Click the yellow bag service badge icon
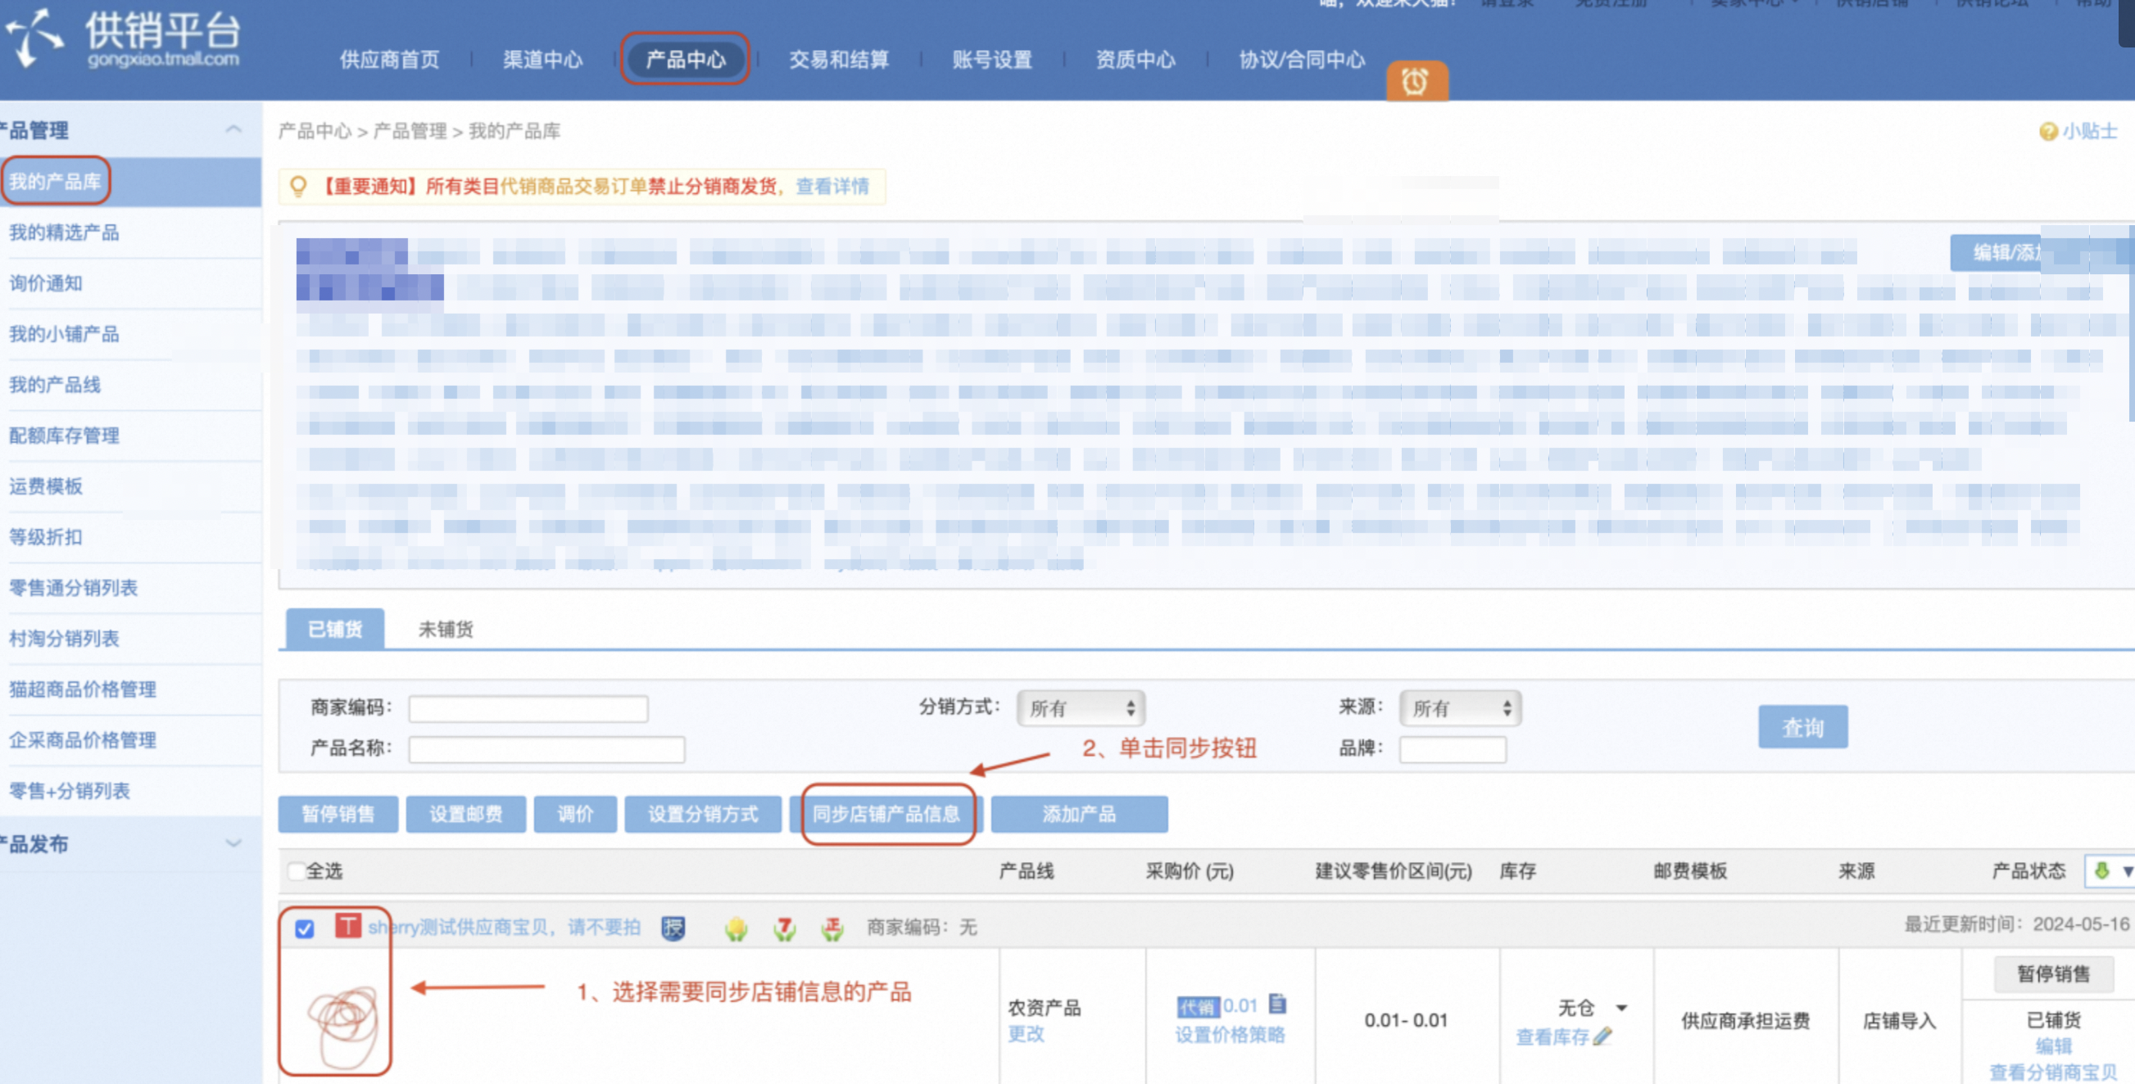 [735, 928]
